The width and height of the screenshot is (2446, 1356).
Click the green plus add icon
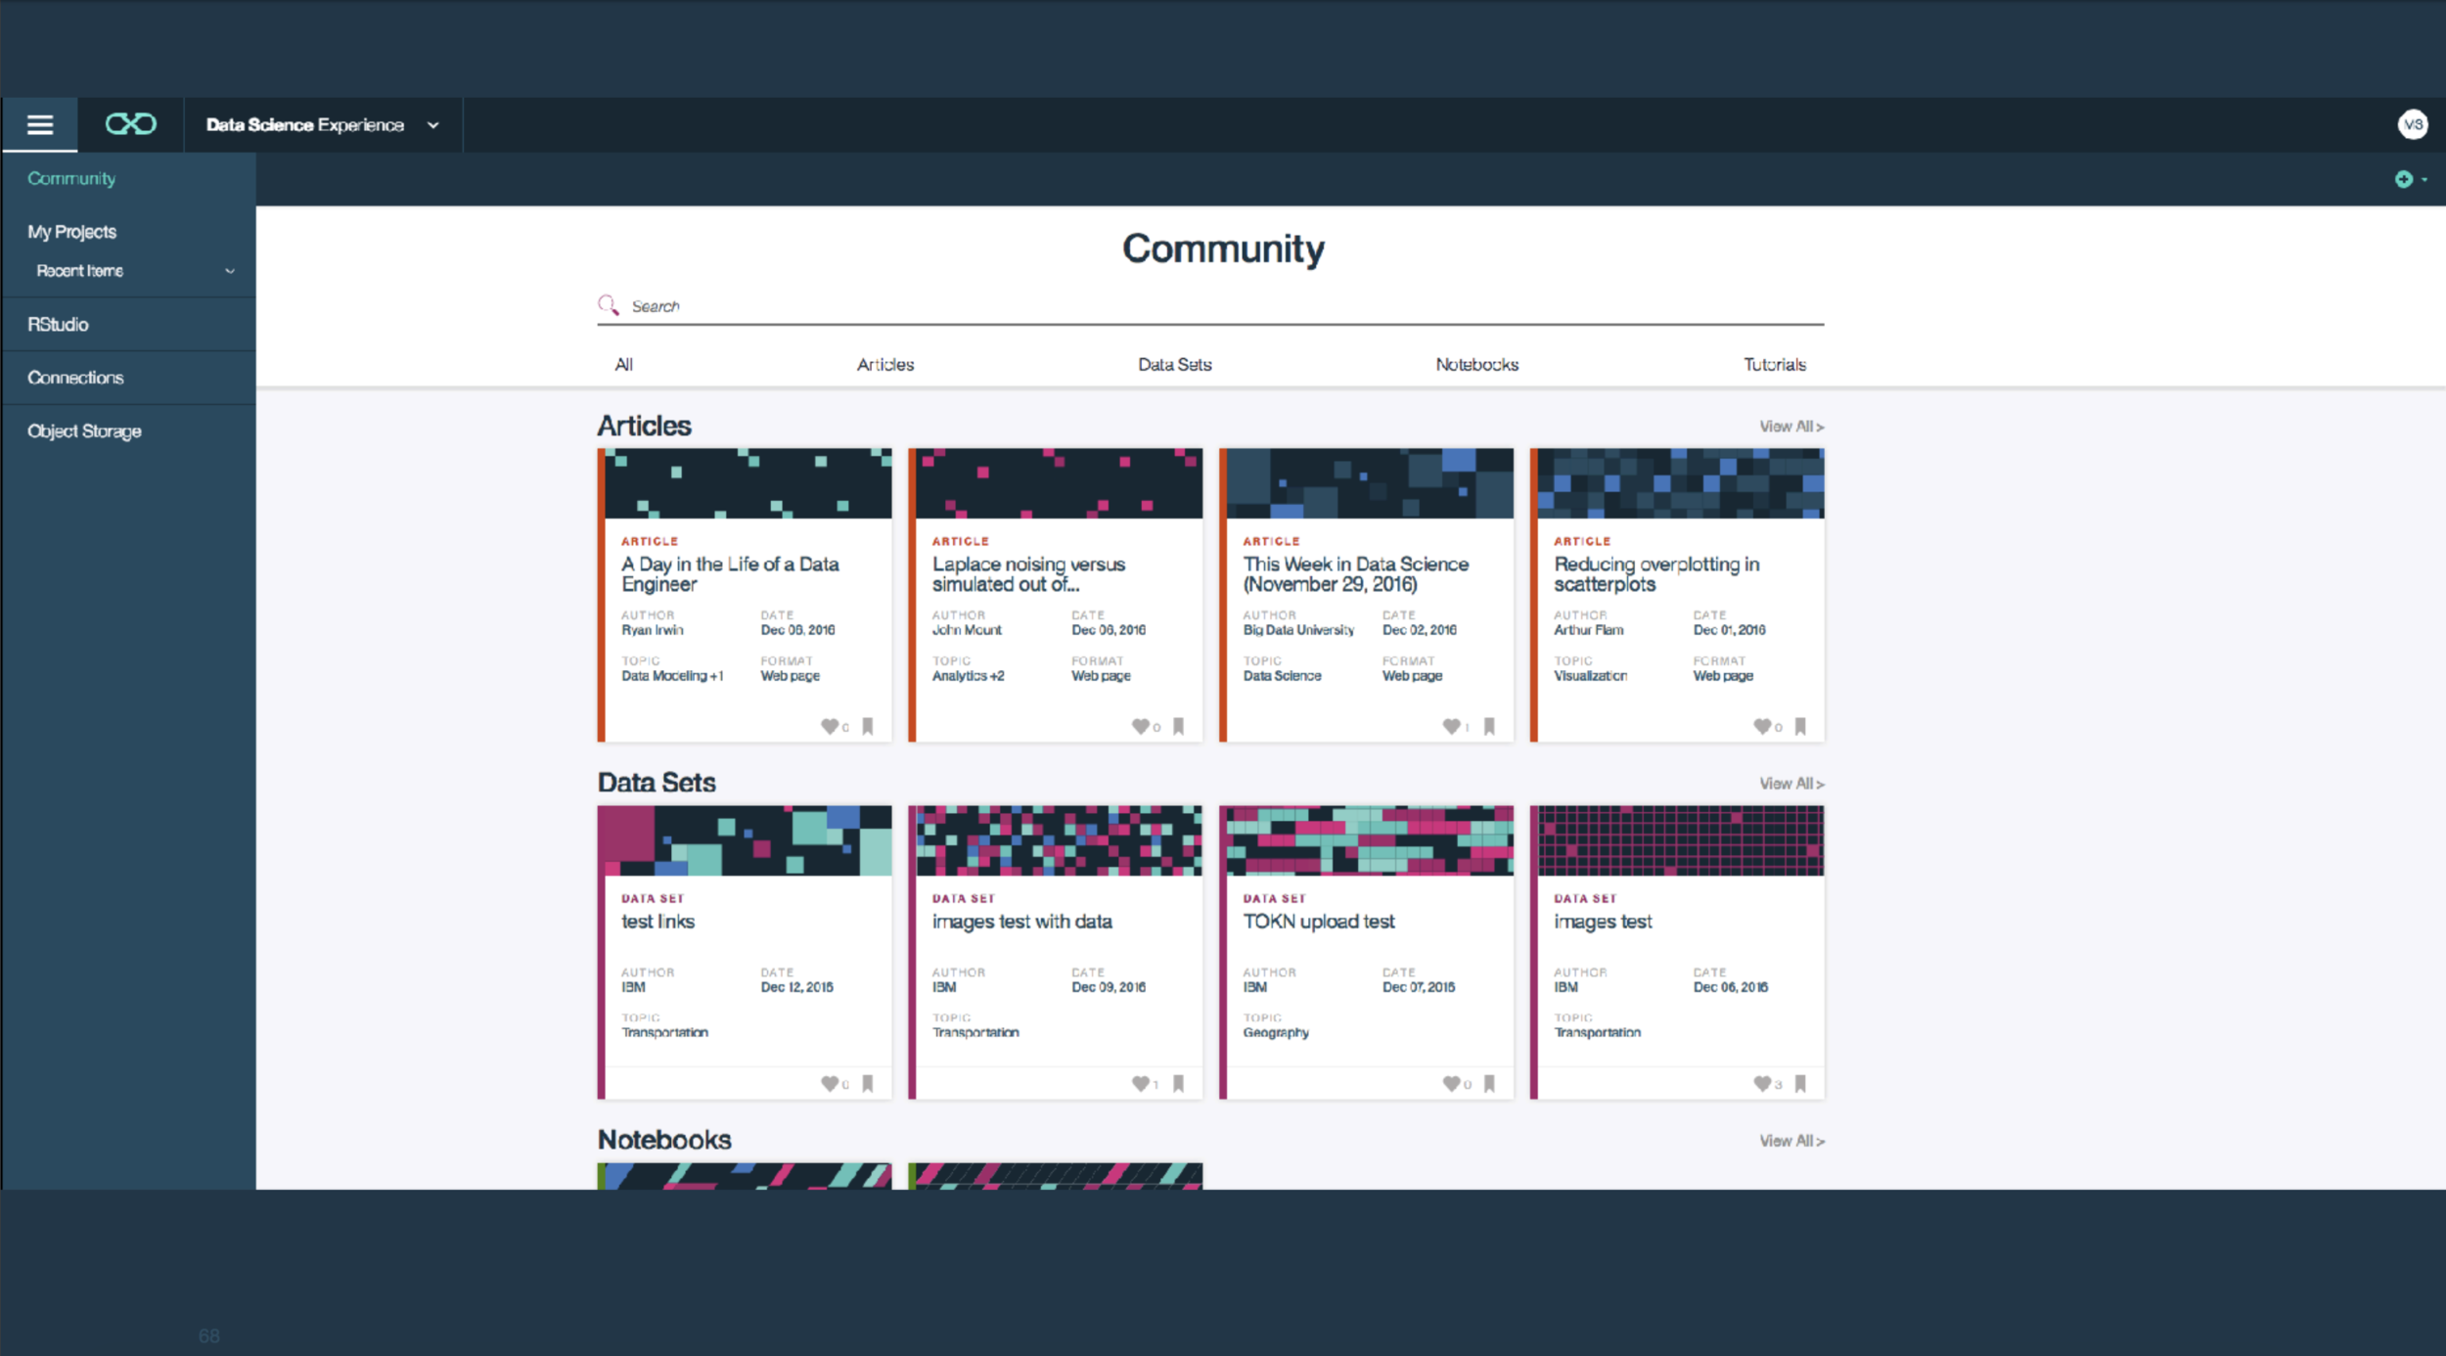click(2403, 179)
